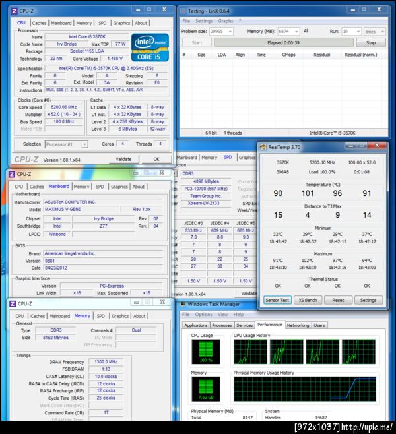The width and height of the screenshot is (396, 434).
Task: Click the Windows Task Manager title bar icon
Action: 183,304
